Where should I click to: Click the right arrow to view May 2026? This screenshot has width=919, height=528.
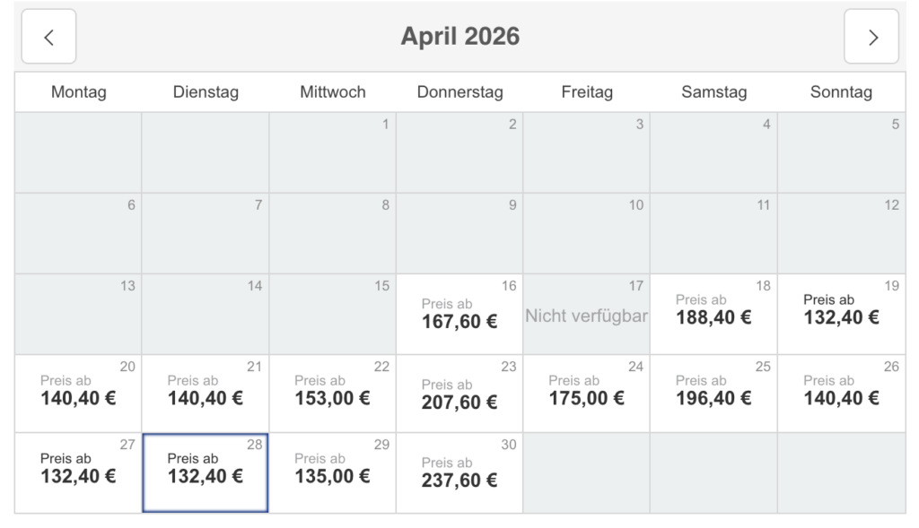871,36
